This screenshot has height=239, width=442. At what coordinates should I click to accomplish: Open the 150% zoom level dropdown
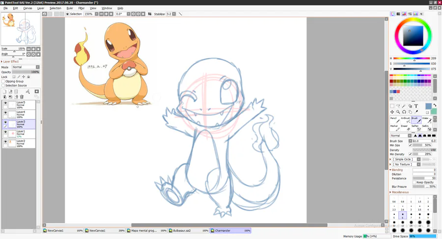tap(97, 14)
